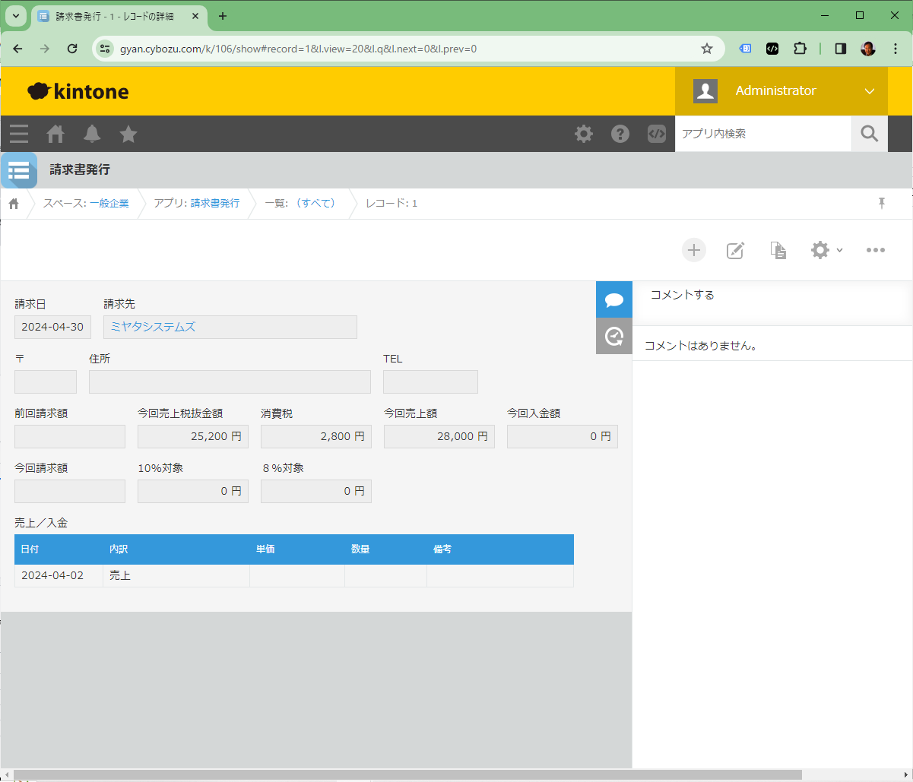Open the app settings gear dropdown
Image resolution: width=913 pixels, height=782 pixels.
826,250
